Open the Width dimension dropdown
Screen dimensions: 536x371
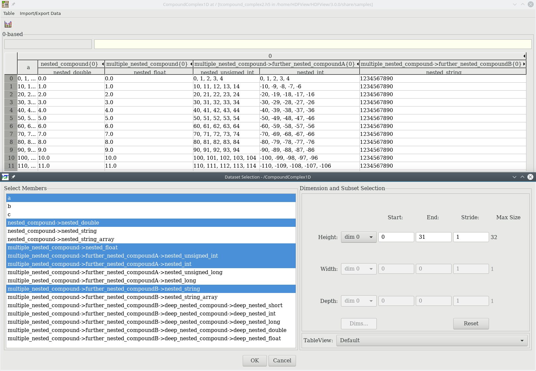pos(359,269)
